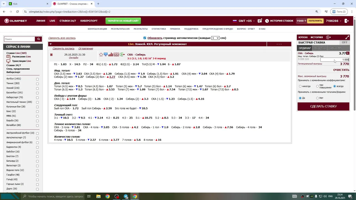This screenshot has width=356, height=200.
Task: Open Telegram from the taskbar
Action: 126,196
